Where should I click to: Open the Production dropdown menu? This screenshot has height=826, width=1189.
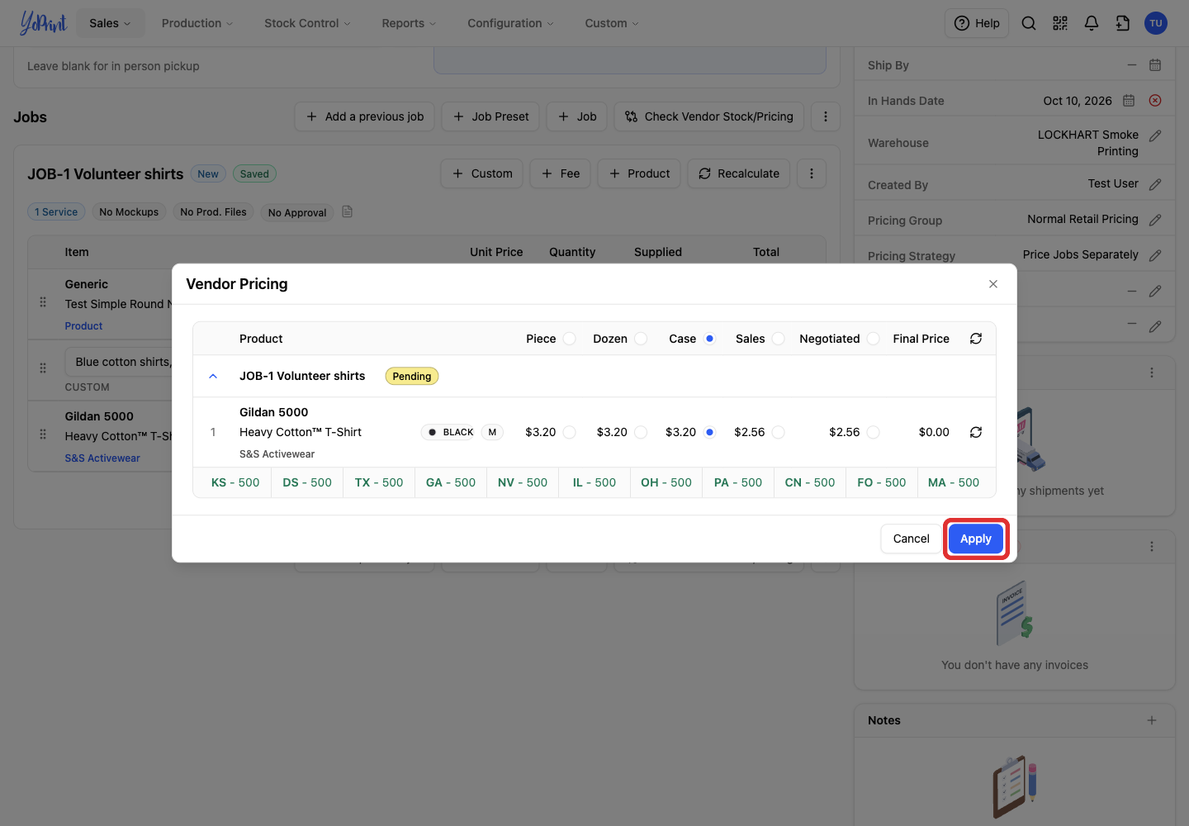point(197,23)
